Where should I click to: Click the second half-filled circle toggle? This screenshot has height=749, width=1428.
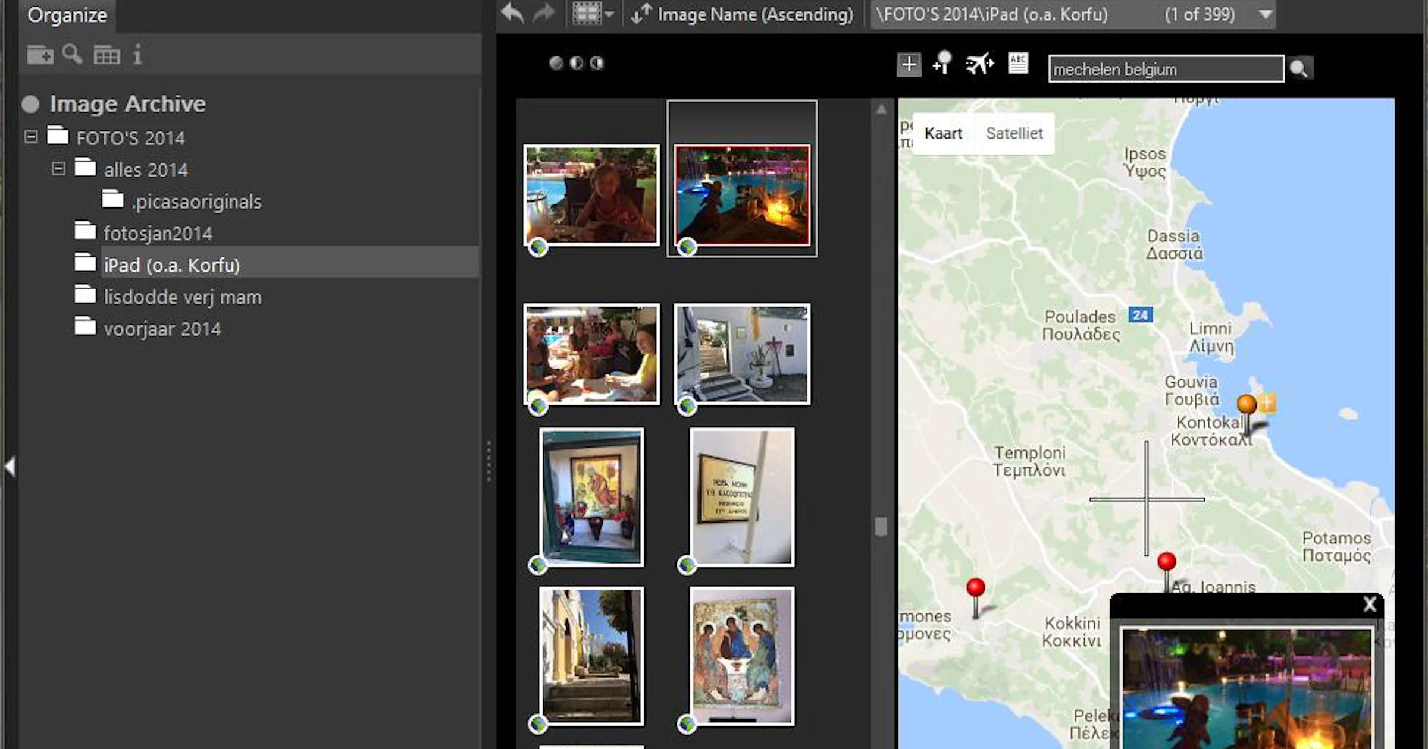576,63
